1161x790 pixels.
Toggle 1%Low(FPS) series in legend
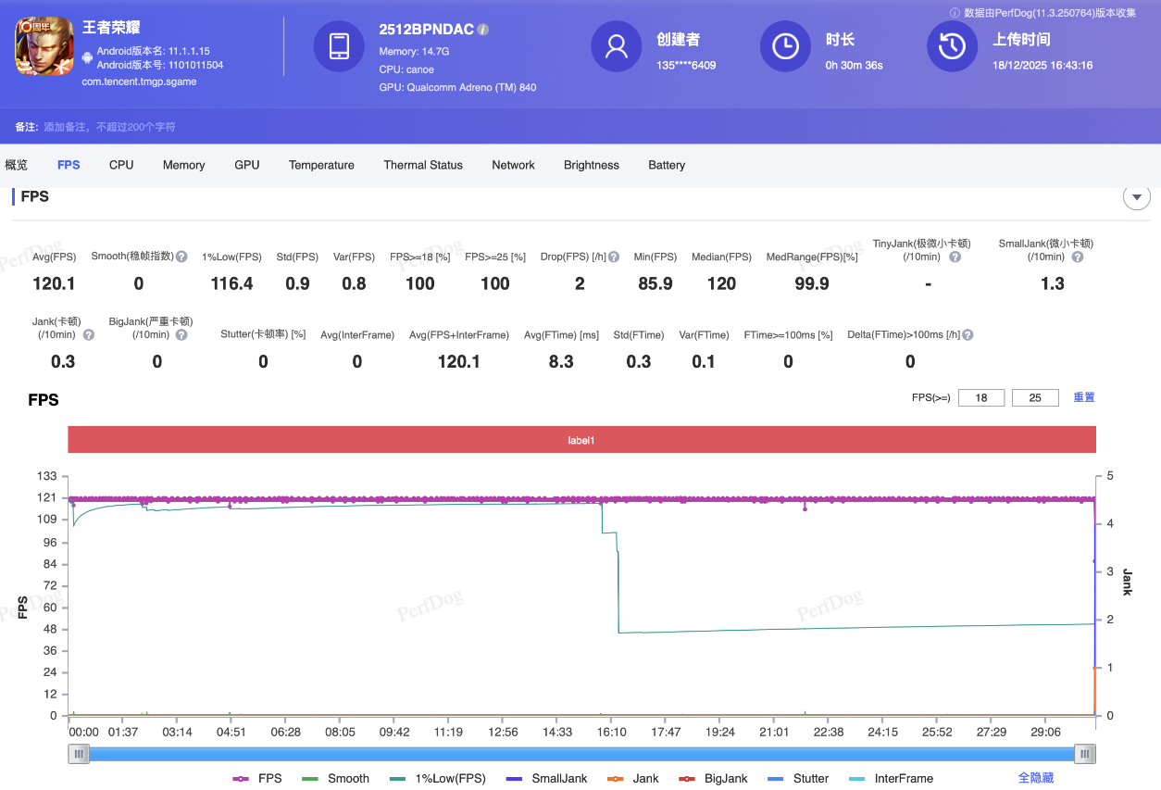[439, 779]
